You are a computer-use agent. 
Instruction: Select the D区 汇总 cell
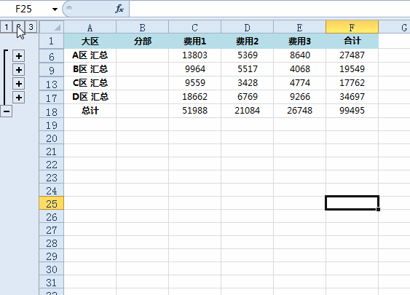(90, 97)
